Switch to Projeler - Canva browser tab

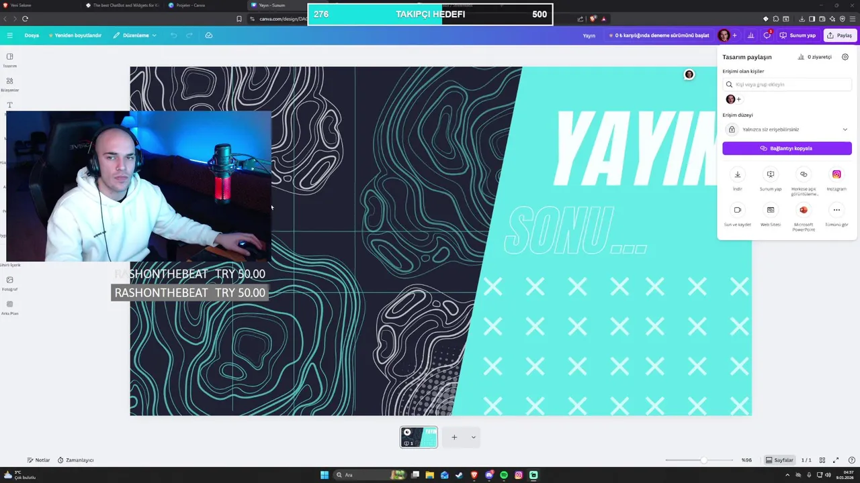(205, 5)
